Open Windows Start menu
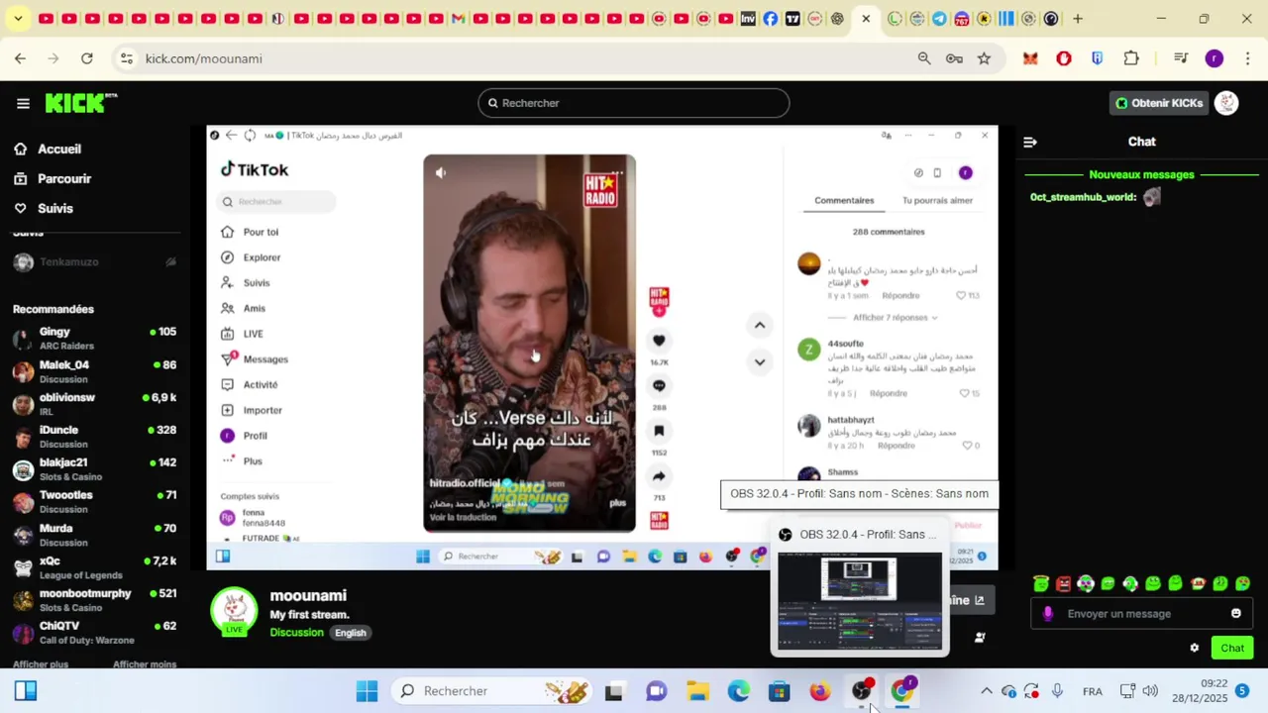This screenshot has height=713, width=1268. (367, 690)
